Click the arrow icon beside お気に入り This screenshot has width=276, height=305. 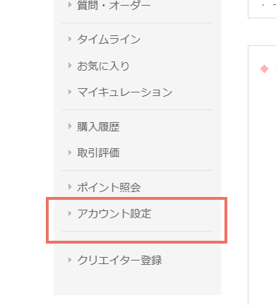pyautogui.click(x=70, y=66)
